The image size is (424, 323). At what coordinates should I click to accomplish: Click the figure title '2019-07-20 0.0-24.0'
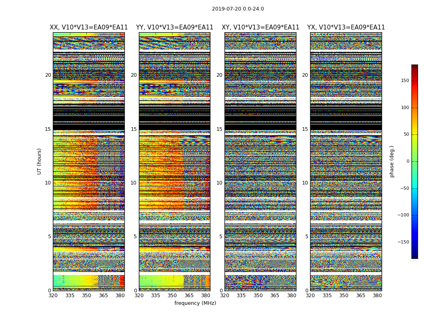click(238, 9)
